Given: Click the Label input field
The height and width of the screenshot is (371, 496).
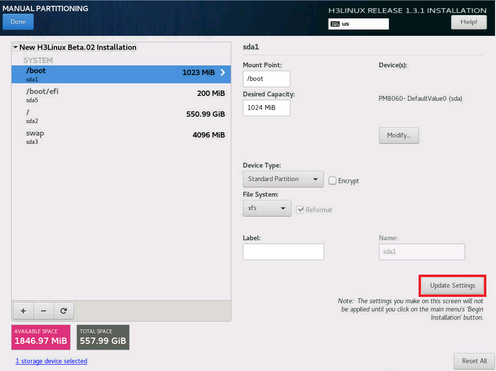Looking at the screenshot, I should (x=284, y=252).
